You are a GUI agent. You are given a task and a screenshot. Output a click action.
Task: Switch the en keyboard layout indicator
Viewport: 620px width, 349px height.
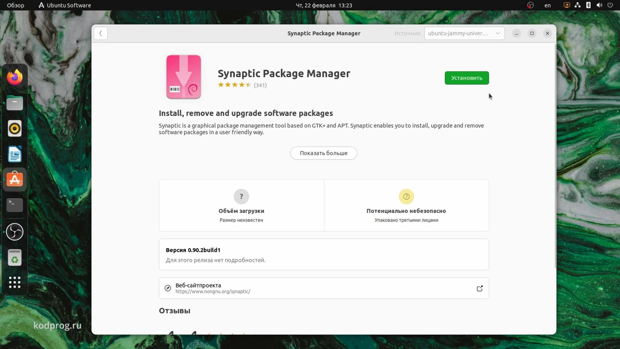click(547, 5)
